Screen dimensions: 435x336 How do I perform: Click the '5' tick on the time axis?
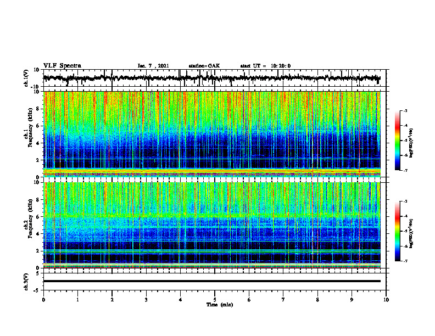[215, 300]
